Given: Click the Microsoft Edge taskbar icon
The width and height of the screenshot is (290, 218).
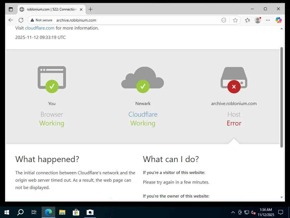Looking at the screenshot, I should click(48, 212).
